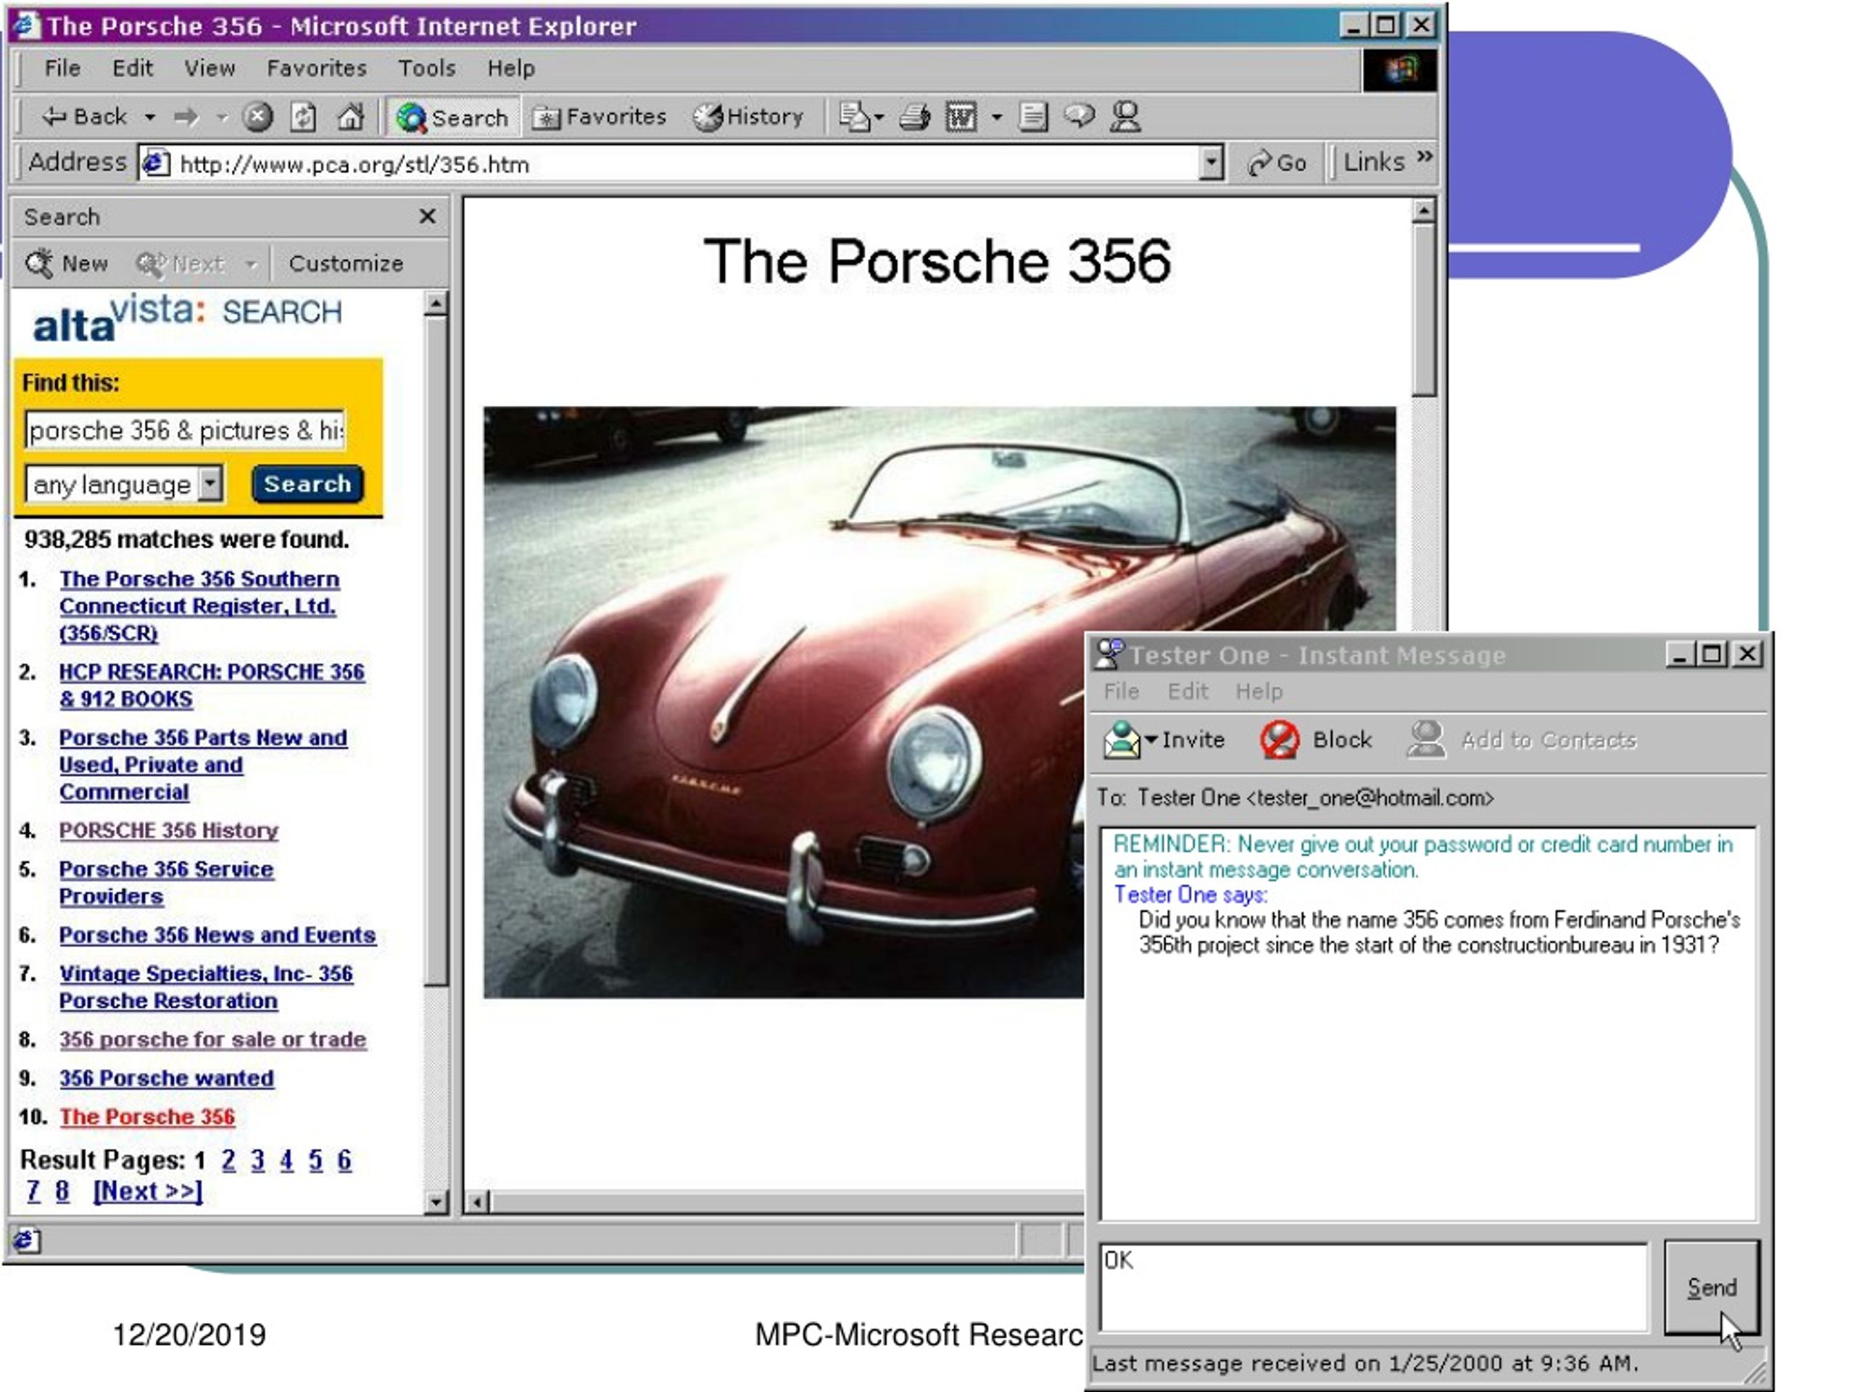The image size is (1856, 1392).
Task: Click the AltaVista Search button
Action: point(307,484)
